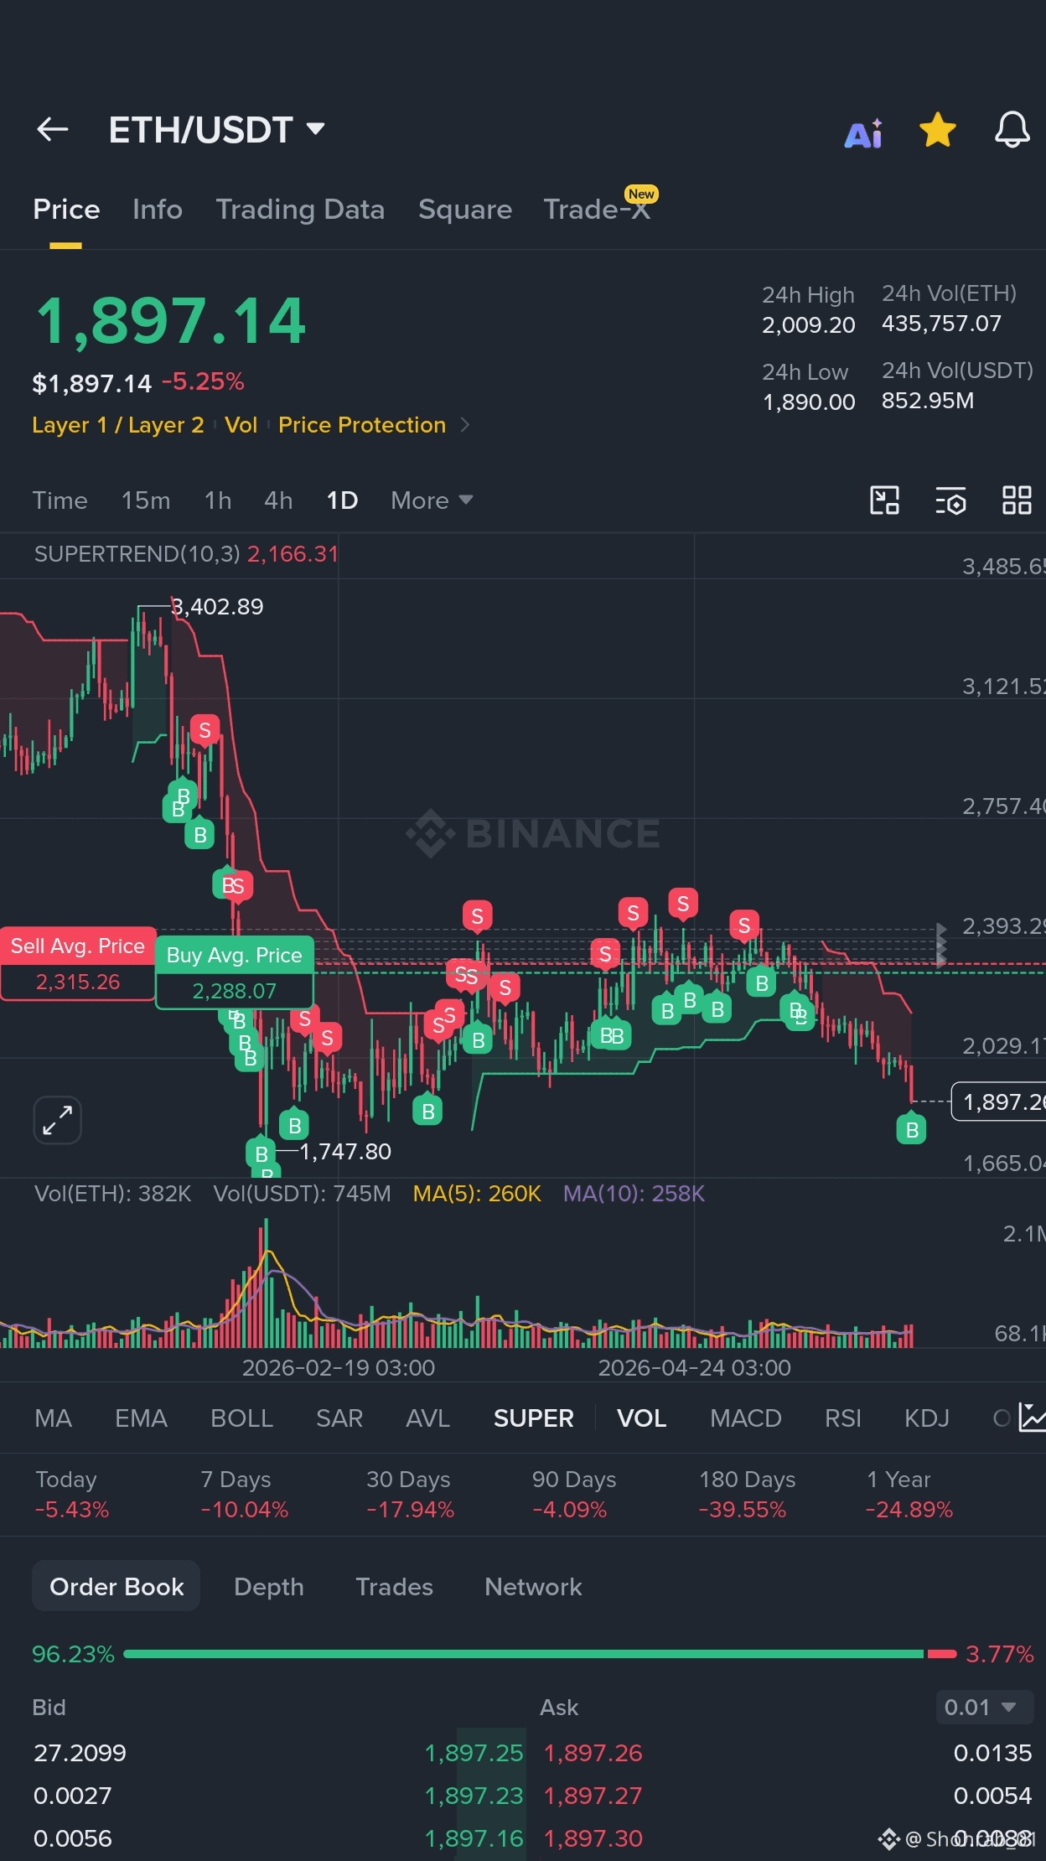The height and width of the screenshot is (1861, 1046).
Task: Expand chart to fullscreen
Action: click(x=57, y=1120)
